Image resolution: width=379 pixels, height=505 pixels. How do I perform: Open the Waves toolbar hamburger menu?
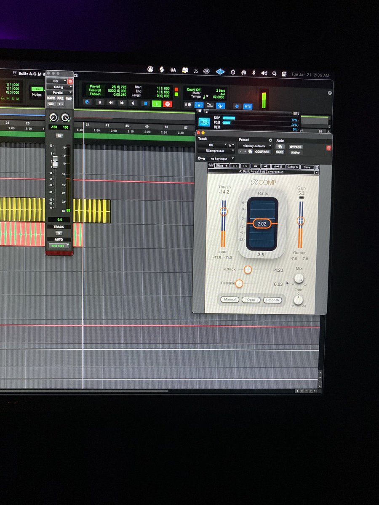point(317,167)
